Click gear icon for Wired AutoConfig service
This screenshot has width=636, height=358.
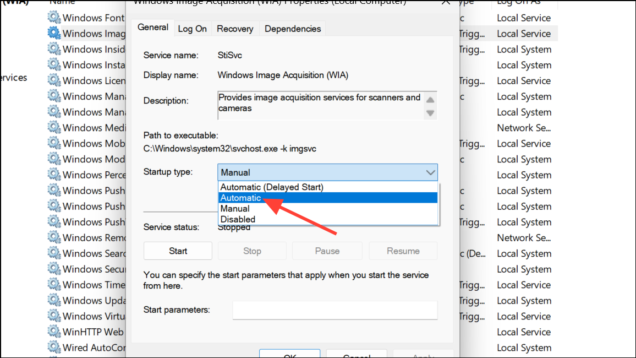(x=54, y=347)
